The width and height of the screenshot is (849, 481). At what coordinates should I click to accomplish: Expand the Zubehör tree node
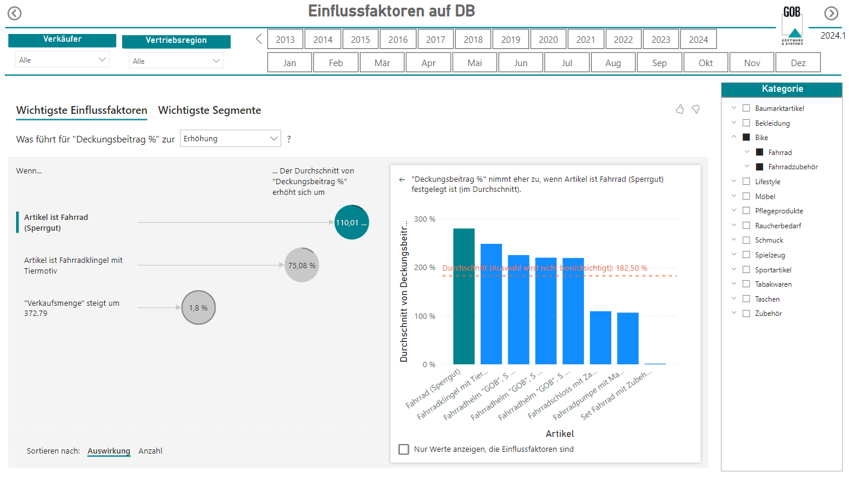pyautogui.click(x=734, y=314)
